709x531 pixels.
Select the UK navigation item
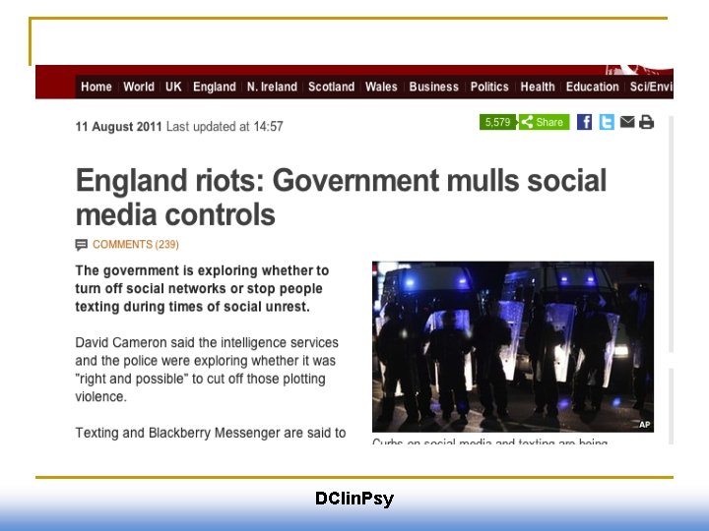173,87
